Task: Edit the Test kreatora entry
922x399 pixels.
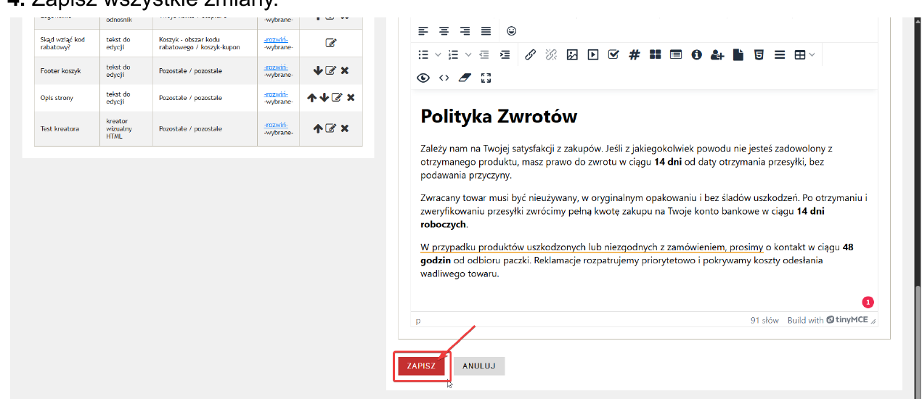Action: tap(331, 128)
